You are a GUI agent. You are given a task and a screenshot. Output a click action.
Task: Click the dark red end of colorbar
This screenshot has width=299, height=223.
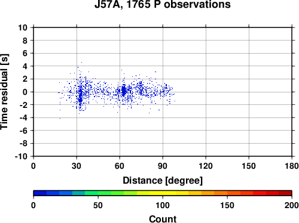click(x=285, y=193)
